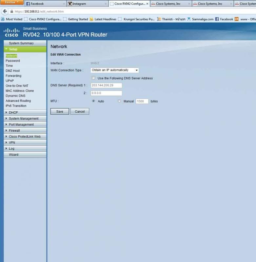Expand the DHCP menu section
256x262 pixels.
click(x=13, y=113)
